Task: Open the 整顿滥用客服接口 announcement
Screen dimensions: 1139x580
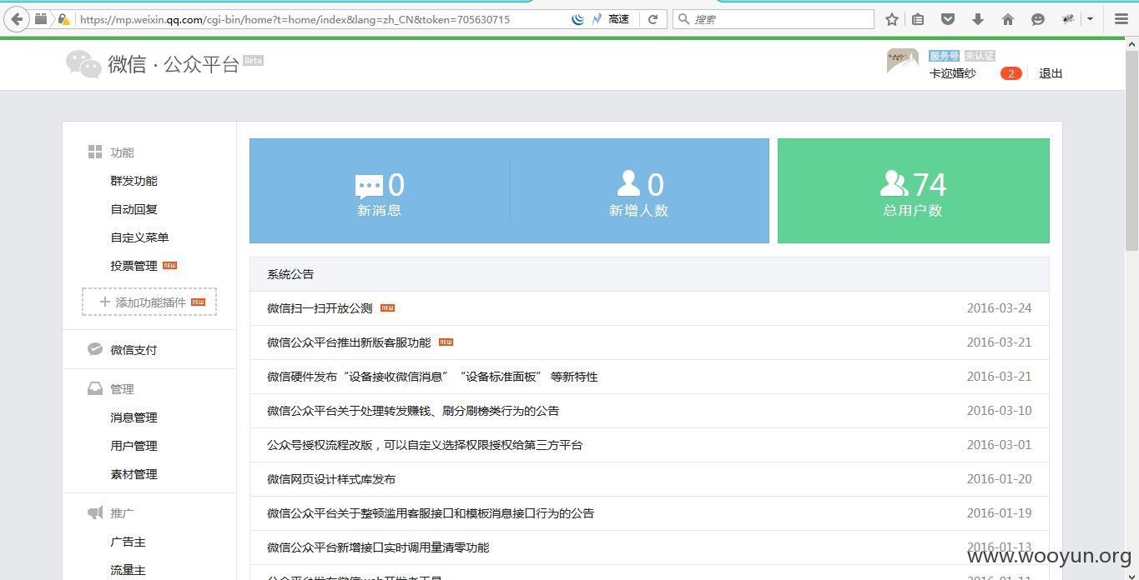Action: (x=431, y=513)
